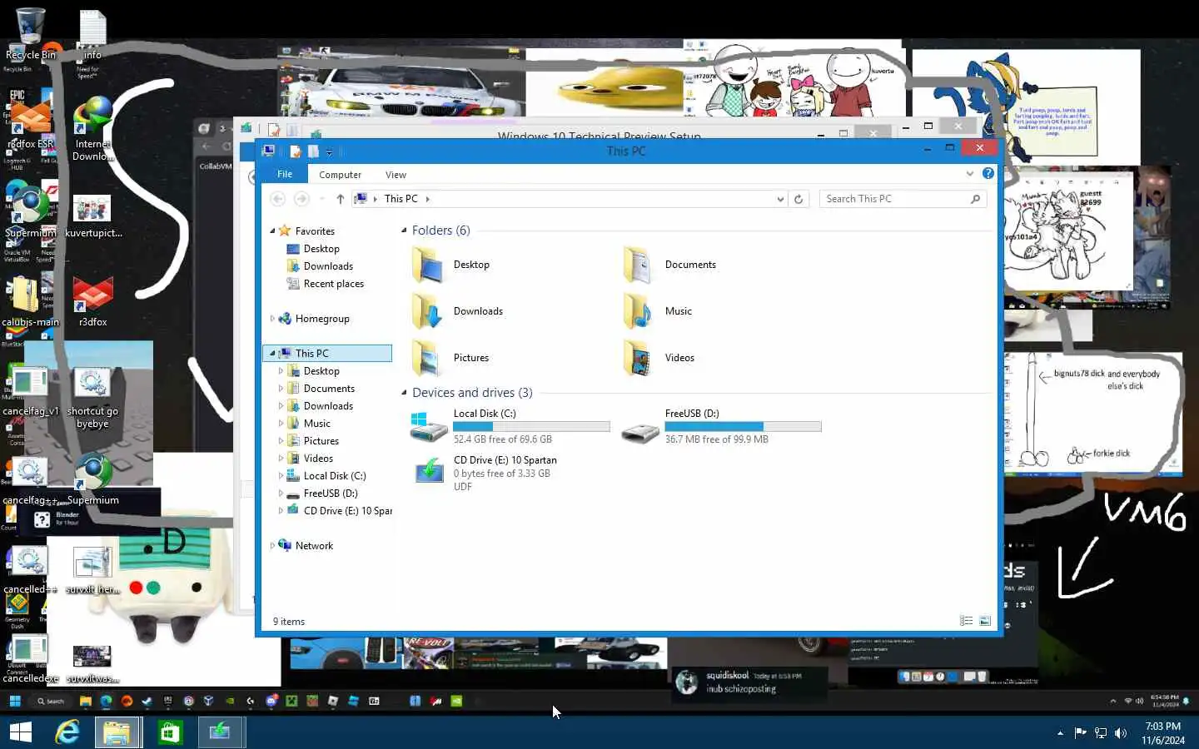
Task: Collapse the Devices and drives (3) group
Action: [404, 393]
